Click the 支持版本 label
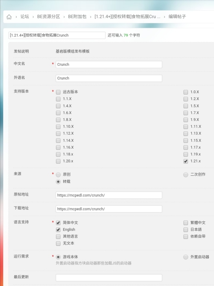 click(21, 91)
